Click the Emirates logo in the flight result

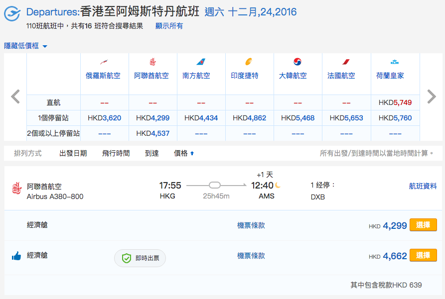point(17,189)
